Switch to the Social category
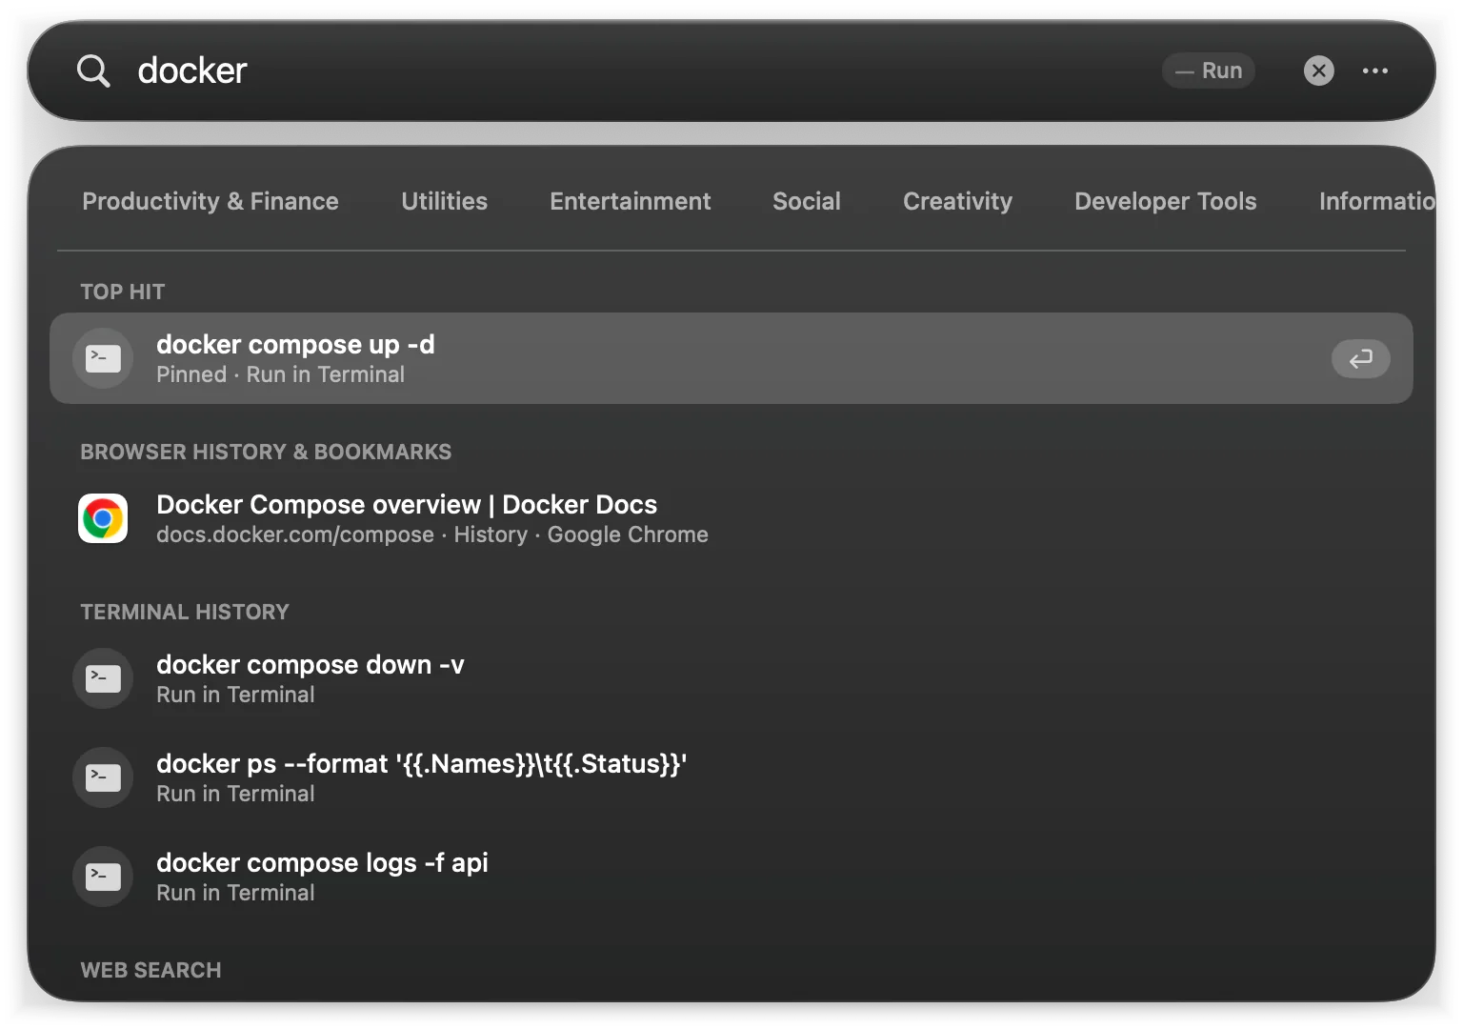 point(807,201)
